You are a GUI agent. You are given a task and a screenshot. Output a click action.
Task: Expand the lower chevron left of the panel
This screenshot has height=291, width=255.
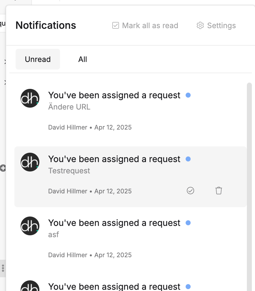point(5,82)
